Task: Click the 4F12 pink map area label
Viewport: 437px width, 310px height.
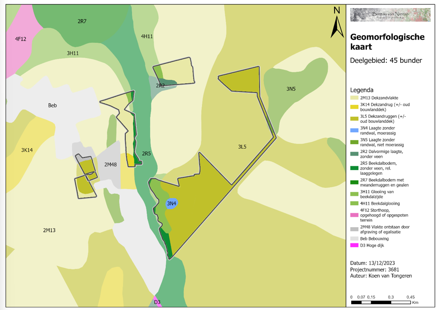Action: pos(20,39)
